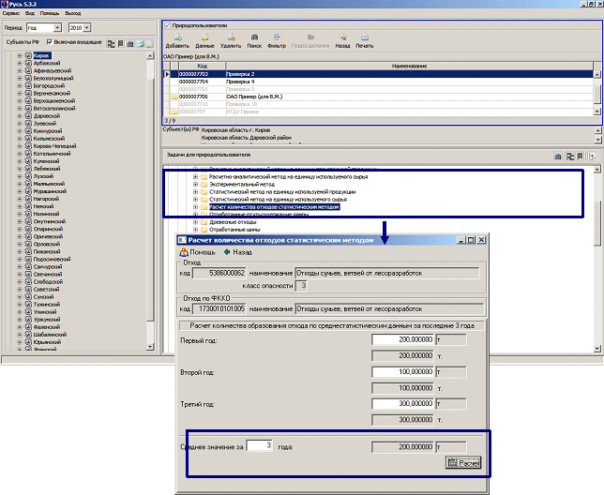Toggle the checkbox next to Арбажский
Viewport: 604px width, 495px height.
pyautogui.click(x=28, y=64)
